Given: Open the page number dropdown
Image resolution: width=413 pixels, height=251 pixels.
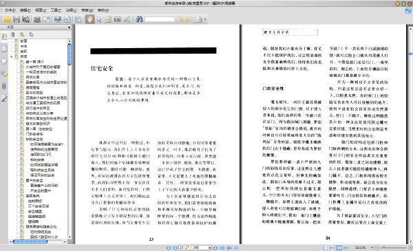Looking at the screenshot, I should coord(209,248).
